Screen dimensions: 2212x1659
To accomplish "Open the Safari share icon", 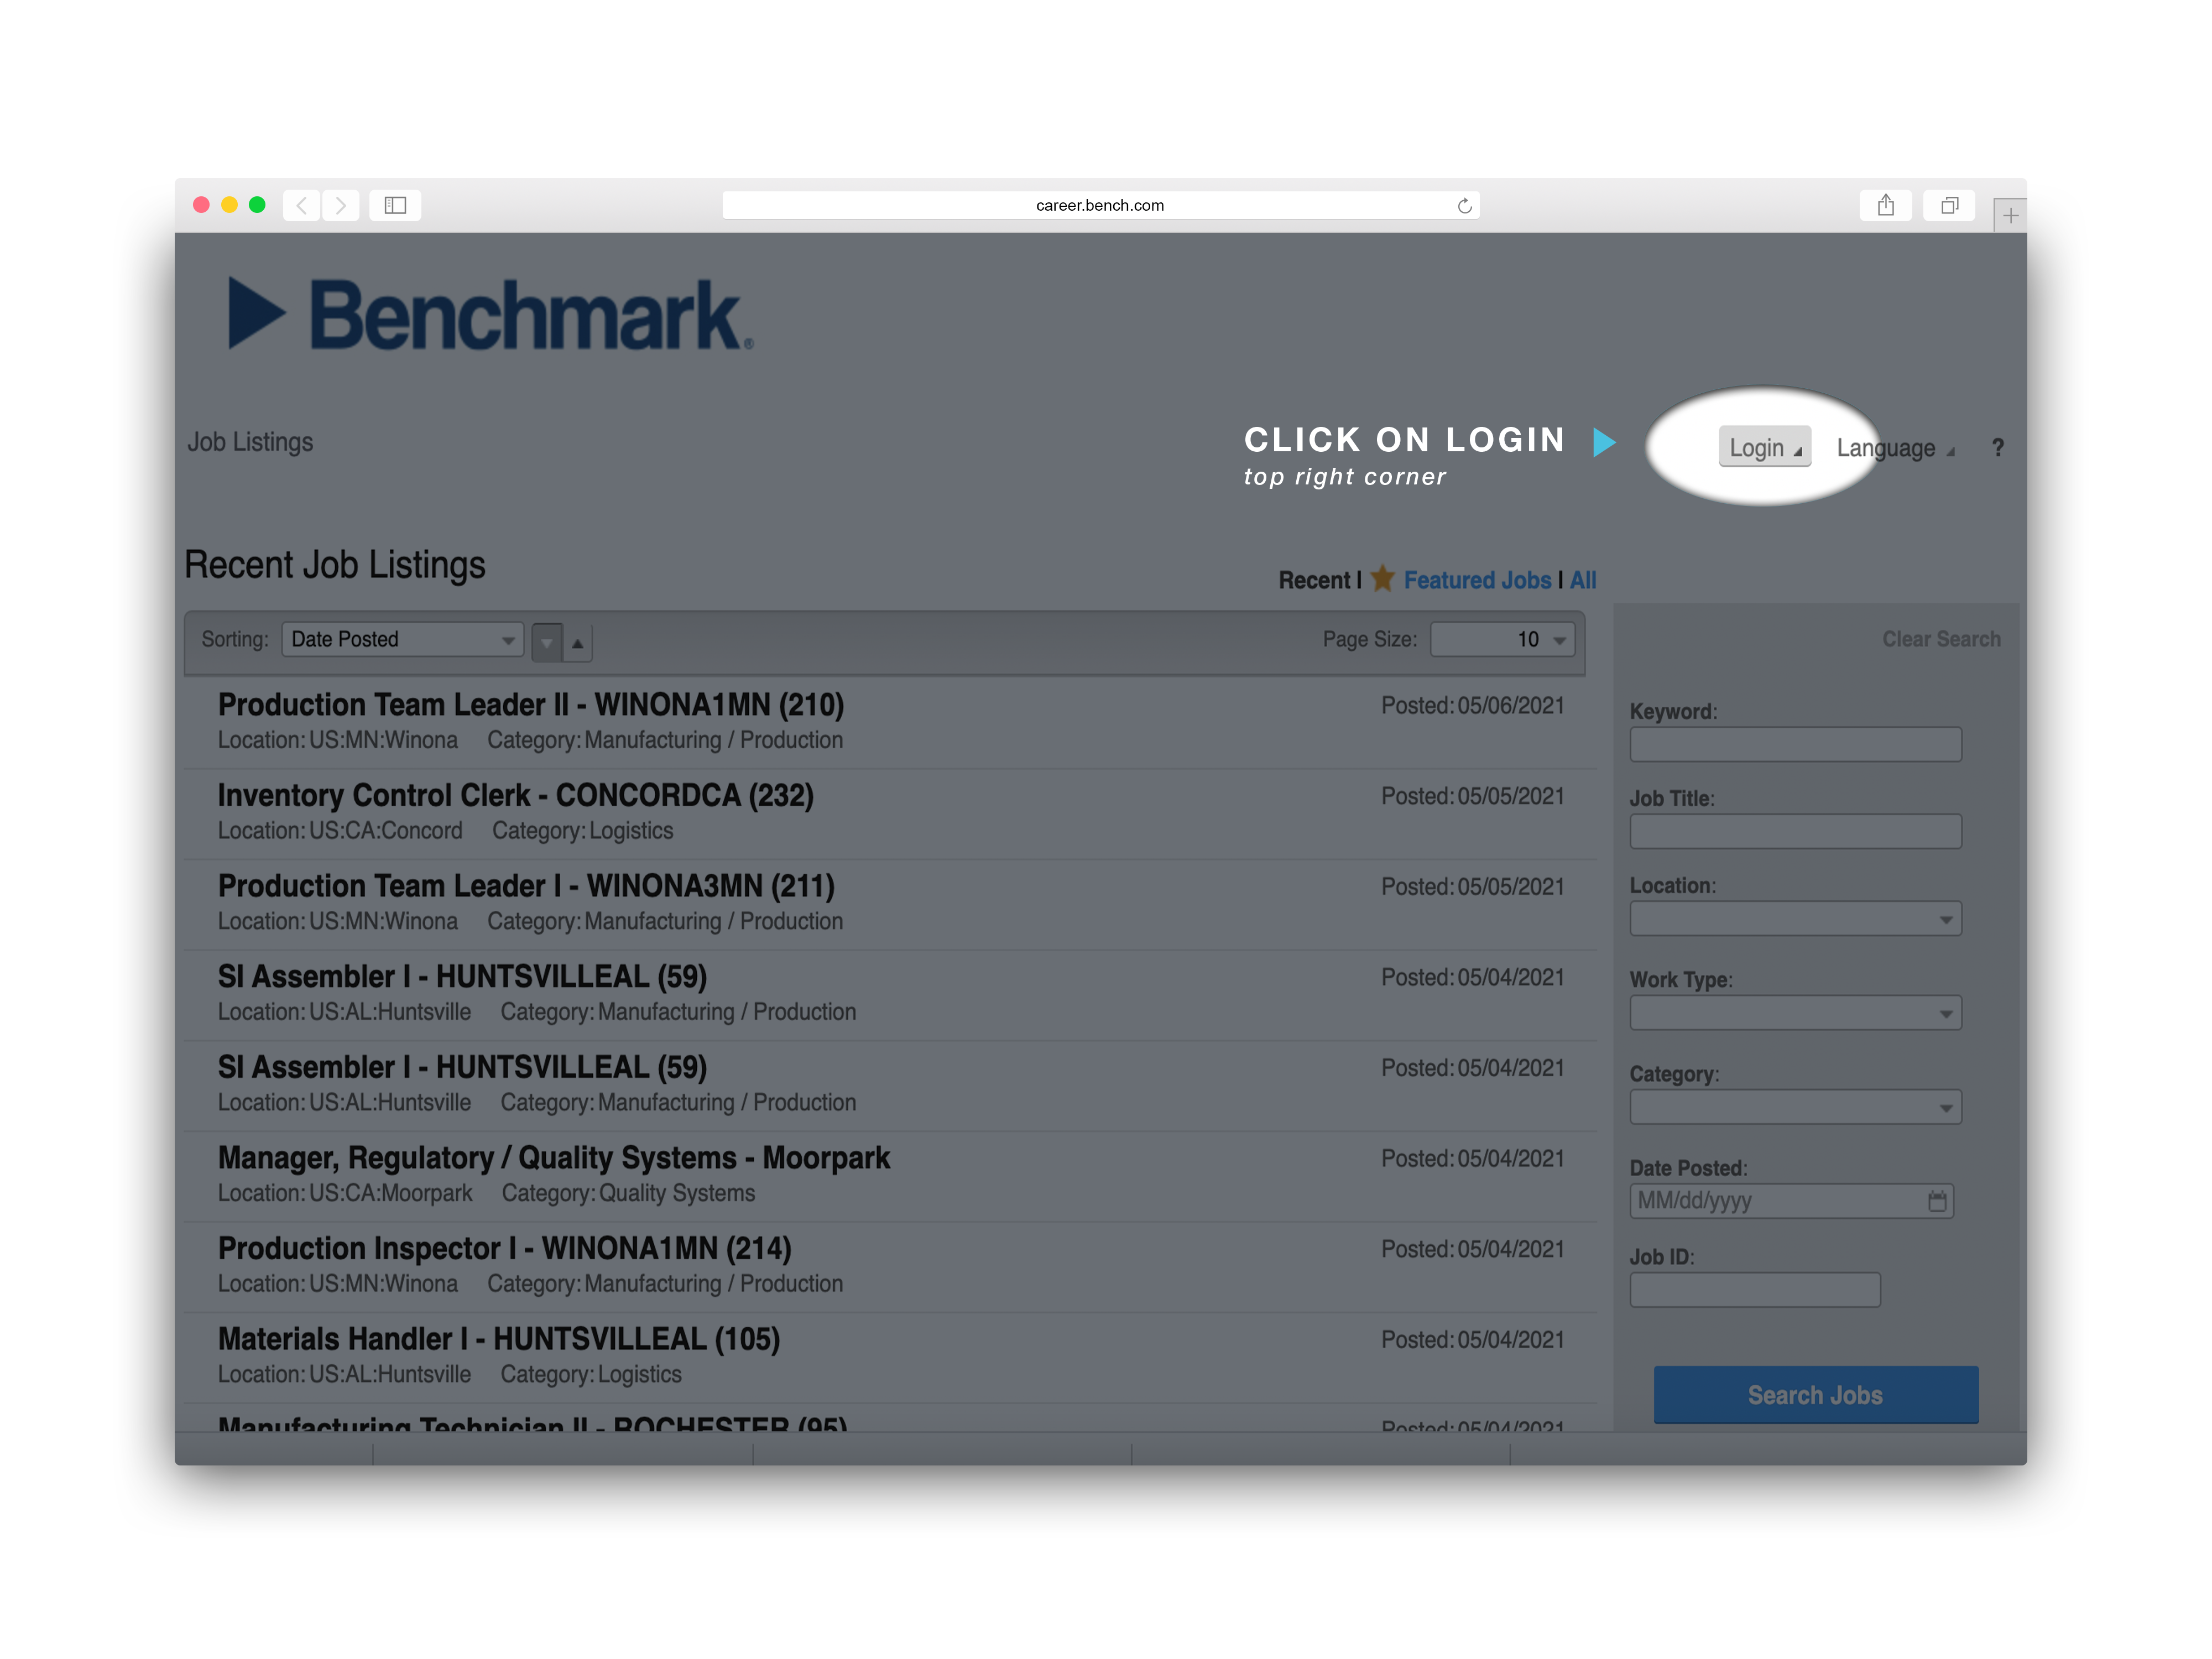I will (1886, 205).
